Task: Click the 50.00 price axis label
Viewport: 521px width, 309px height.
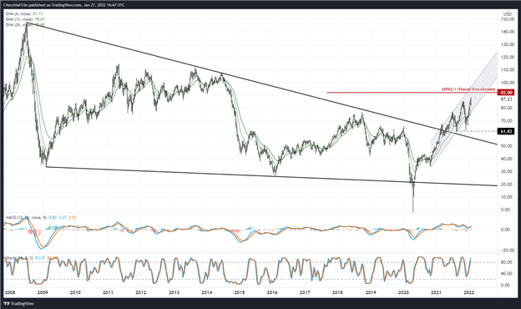Action: click(x=506, y=146)
